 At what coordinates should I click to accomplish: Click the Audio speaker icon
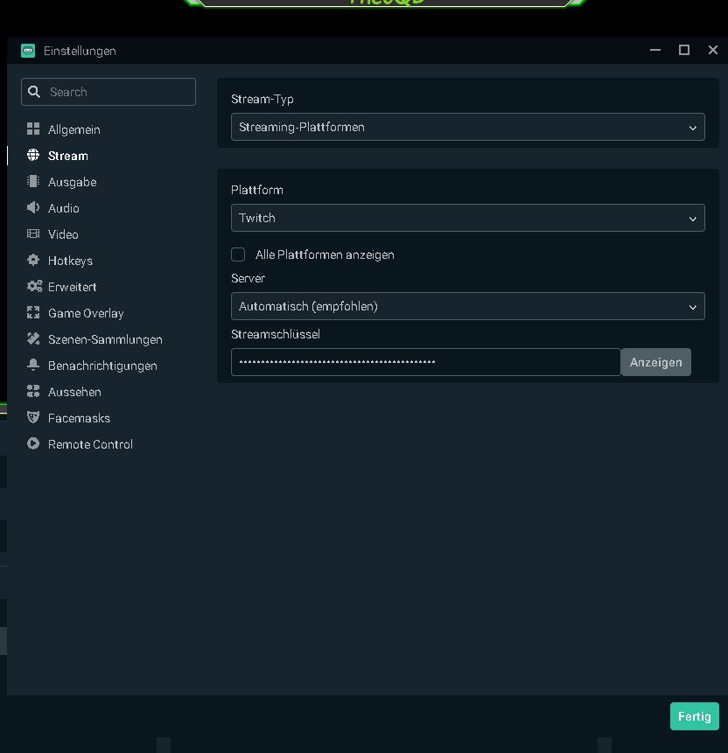[33, 208]
